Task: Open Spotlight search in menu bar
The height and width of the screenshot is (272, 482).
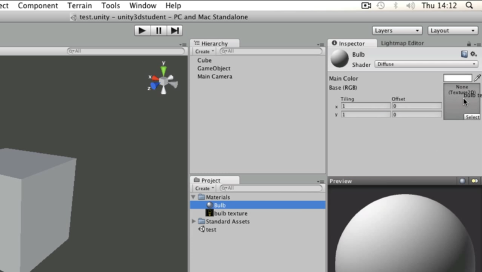Action: 469,5
